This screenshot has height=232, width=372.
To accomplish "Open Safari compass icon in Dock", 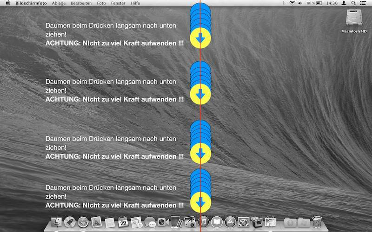I will point(83,222).
